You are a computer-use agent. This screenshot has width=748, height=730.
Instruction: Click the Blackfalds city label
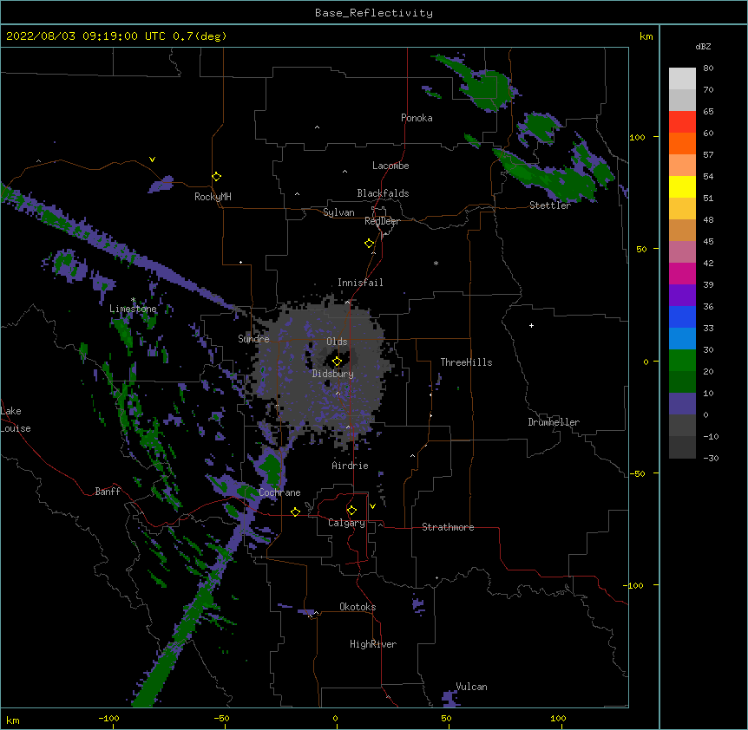coord(383,193)
